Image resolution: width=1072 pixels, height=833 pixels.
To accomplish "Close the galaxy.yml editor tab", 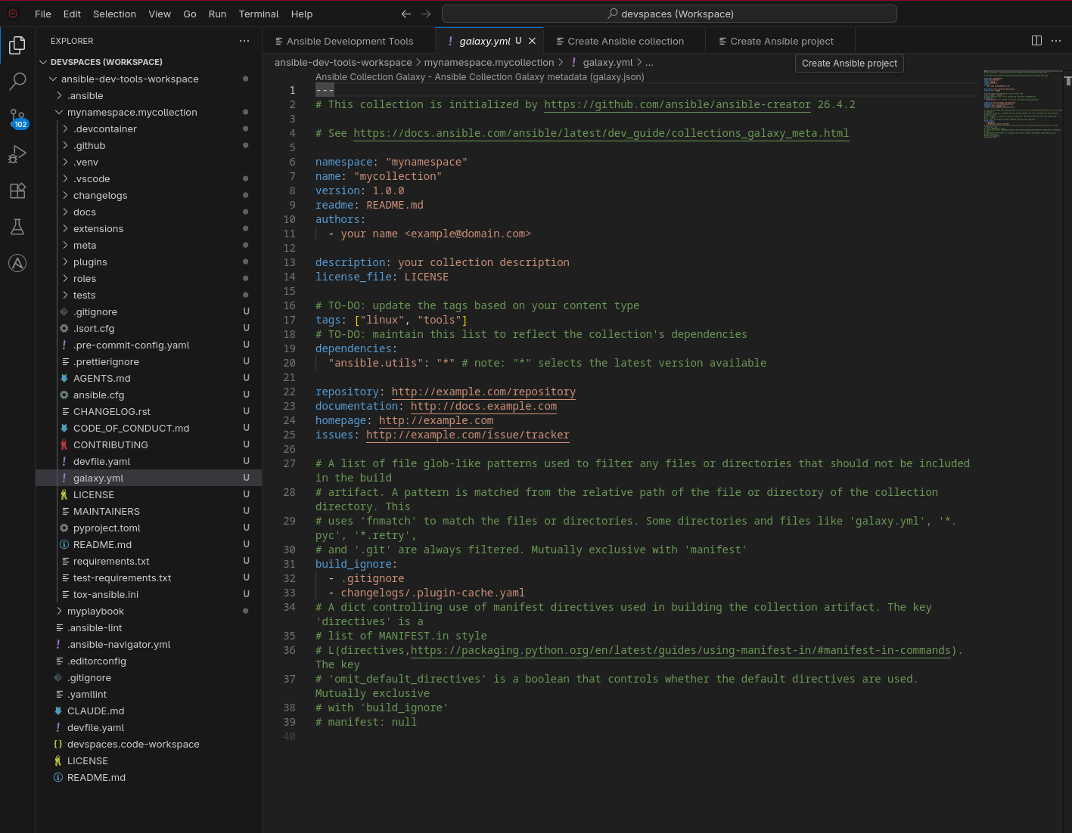I will pos(532,41).
